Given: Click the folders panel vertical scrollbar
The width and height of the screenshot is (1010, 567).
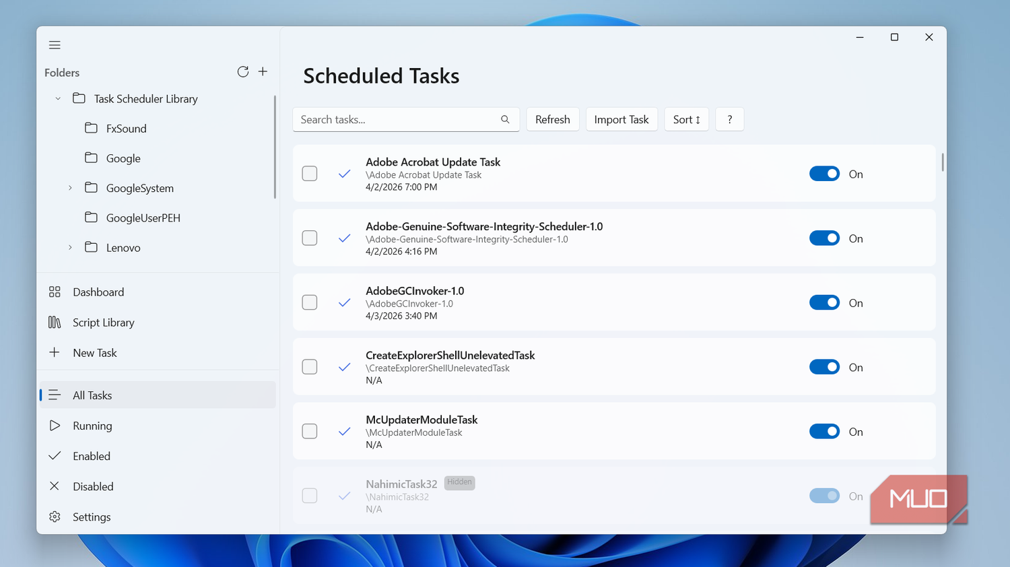Looking at the screenshot, I should point(275,147).
